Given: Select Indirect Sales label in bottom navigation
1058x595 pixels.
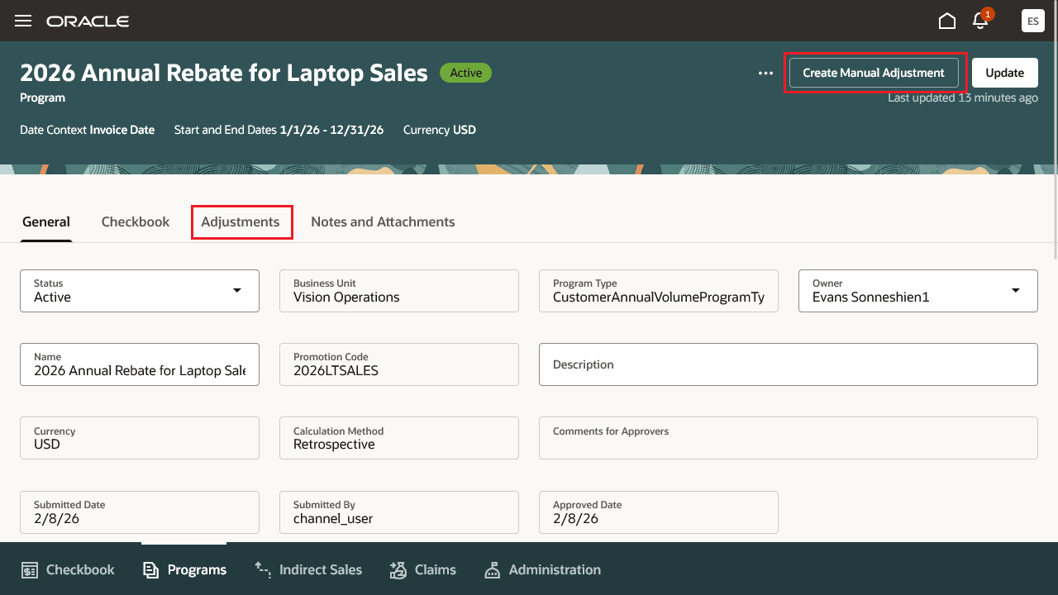Looking at the screenshot, I should click(x=321, y=569).
